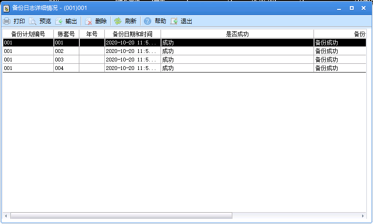This screenshot has height=224, width=373.
Task: Select the highlighted row with 账套号 001
Action: [x=66, y=43]
